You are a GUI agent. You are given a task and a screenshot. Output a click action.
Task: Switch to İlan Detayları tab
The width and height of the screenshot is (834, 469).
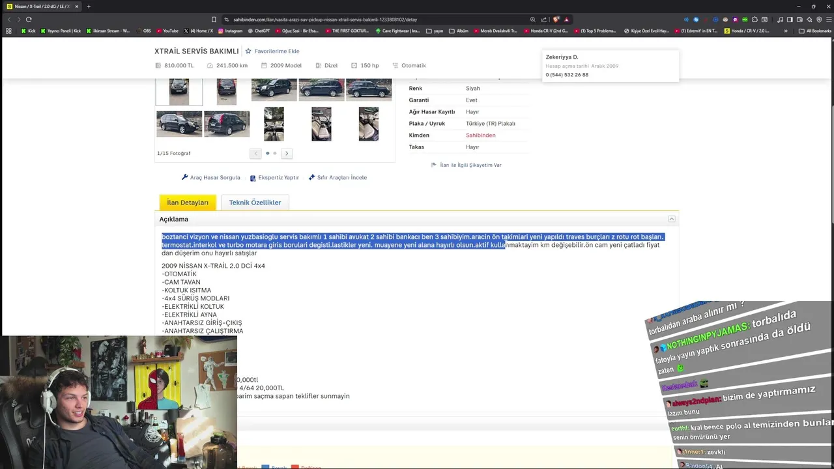point(188,203)
